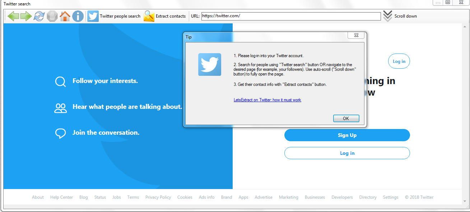
Task: Click the Twitter search window title
Action: pyautogui.click(x=17, y=4)
